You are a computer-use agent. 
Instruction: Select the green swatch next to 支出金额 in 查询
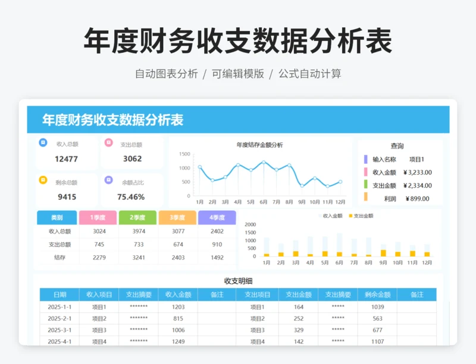coord(365,185)
